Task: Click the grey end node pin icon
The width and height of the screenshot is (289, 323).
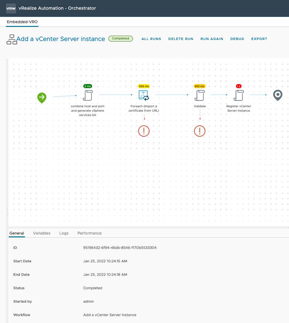Action: 278,95
